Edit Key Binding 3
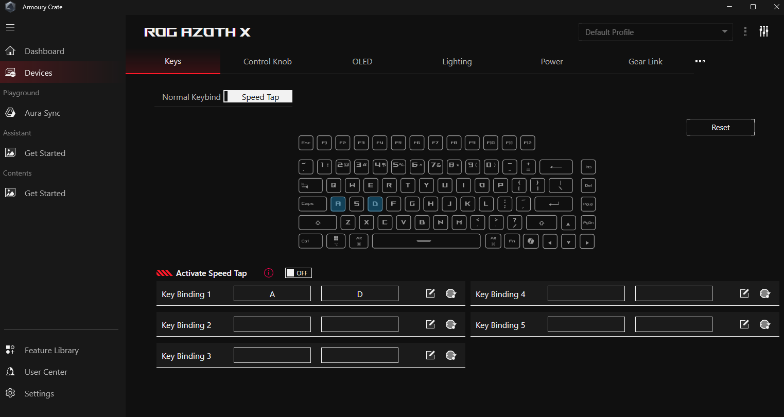 coord(430,355)
